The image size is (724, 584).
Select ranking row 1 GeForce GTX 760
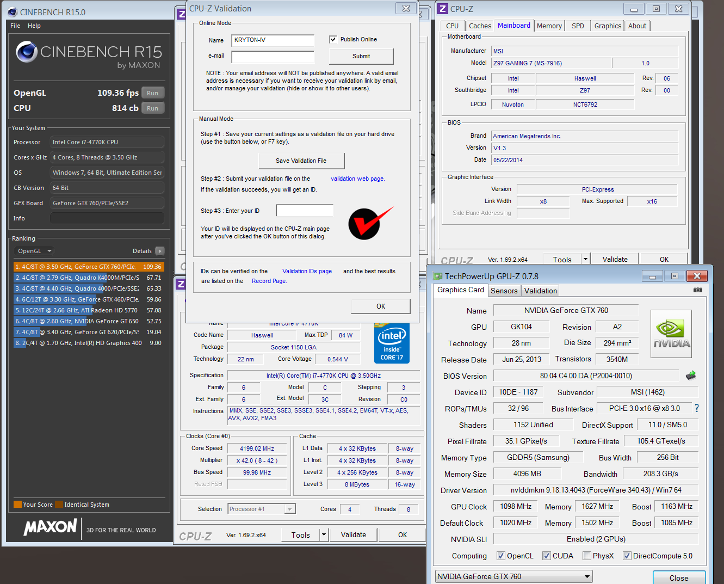tap(89, 267)
